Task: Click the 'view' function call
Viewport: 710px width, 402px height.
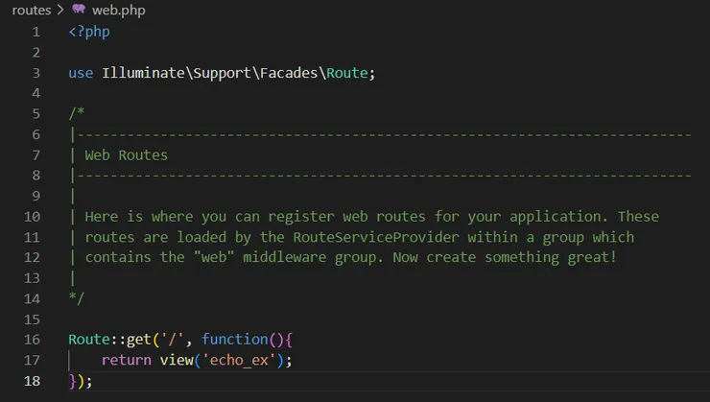Action: pos(175,360)
